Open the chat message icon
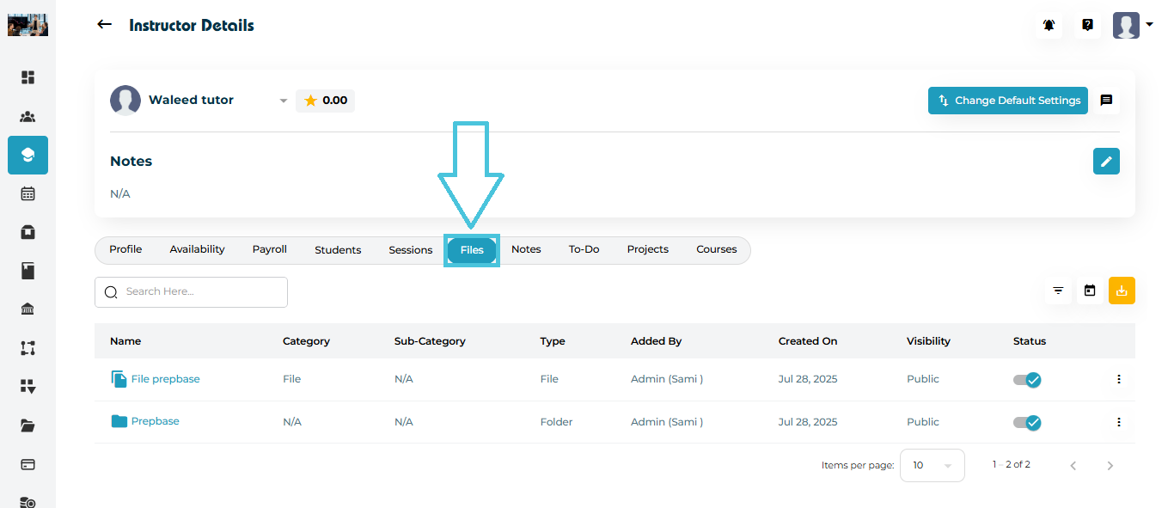Screen dimensions: 1174x508 1106,101
